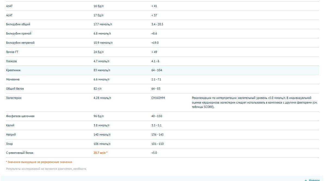The width and height of the screenshot is (326, 181).
Task: Click the Наверх link
Action: [x=314, y=180]
